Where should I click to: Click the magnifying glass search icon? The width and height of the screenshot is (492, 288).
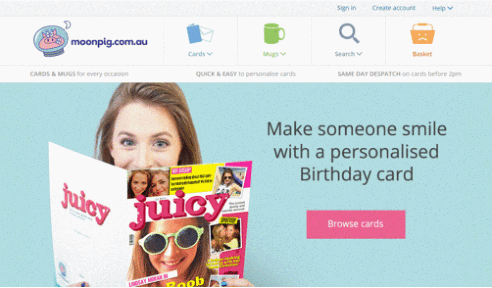(349, 33)
